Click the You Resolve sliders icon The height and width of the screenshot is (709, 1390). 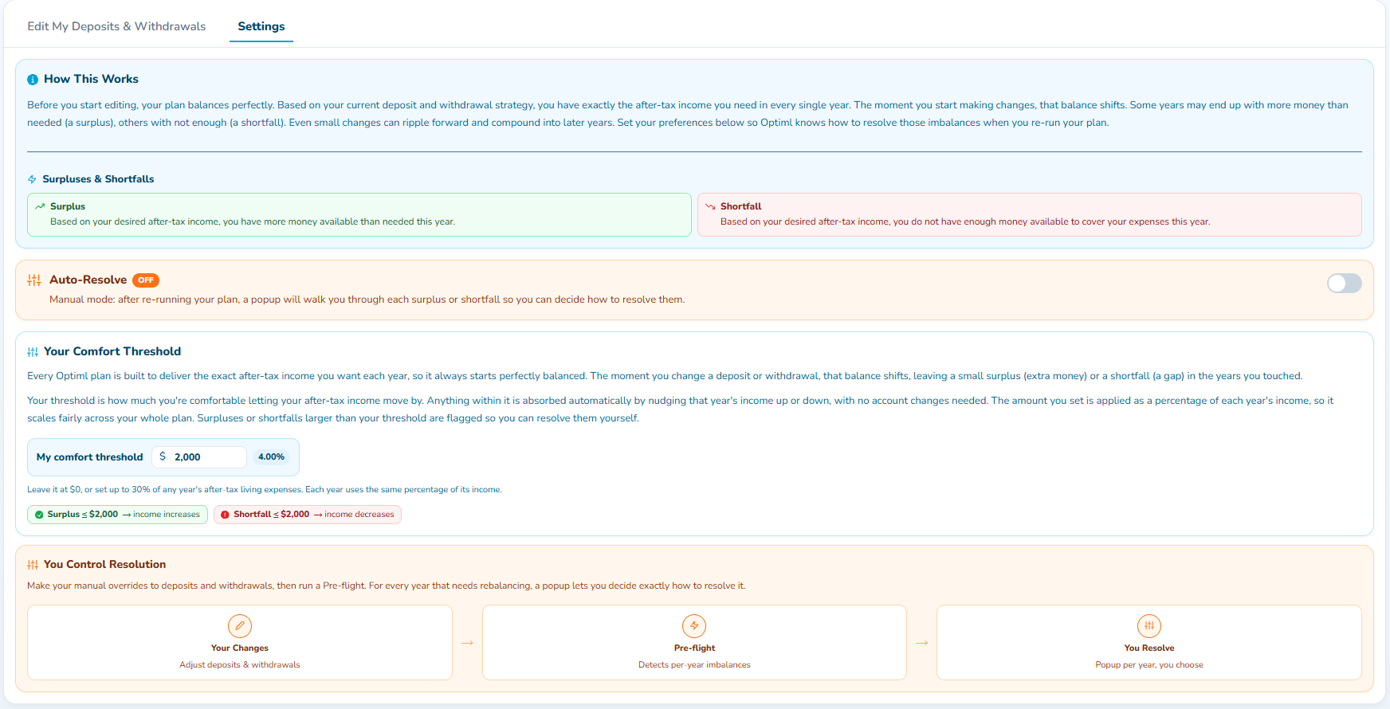coord(1149,626)
